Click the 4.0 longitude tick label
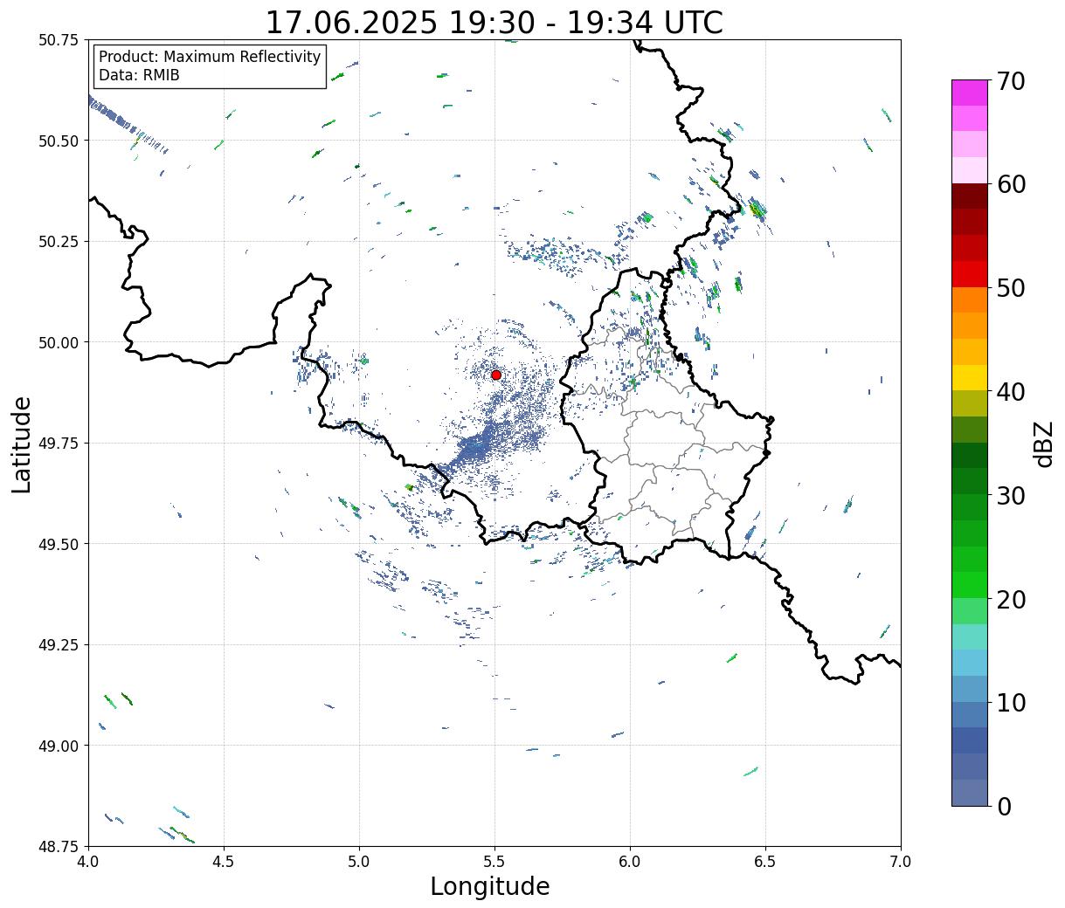The width and height of the screenshot is (1065, 908). coord(88,861)
